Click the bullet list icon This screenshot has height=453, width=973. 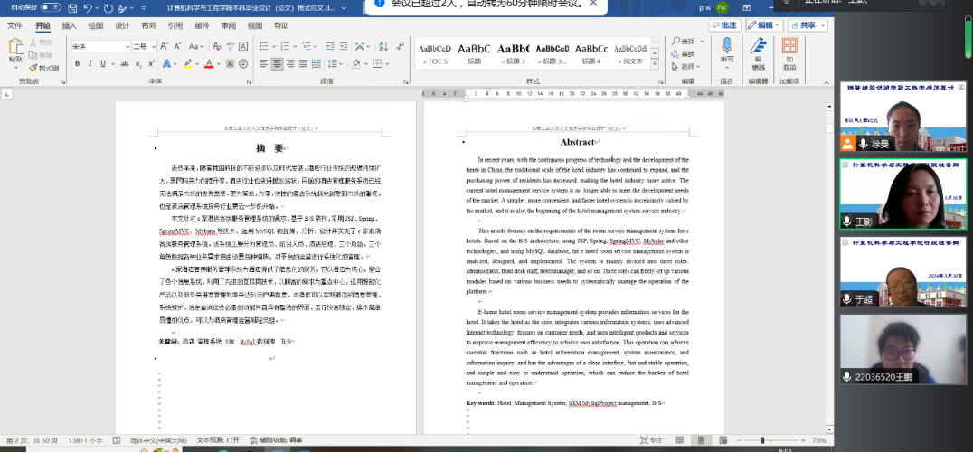[x=264, y=45]
